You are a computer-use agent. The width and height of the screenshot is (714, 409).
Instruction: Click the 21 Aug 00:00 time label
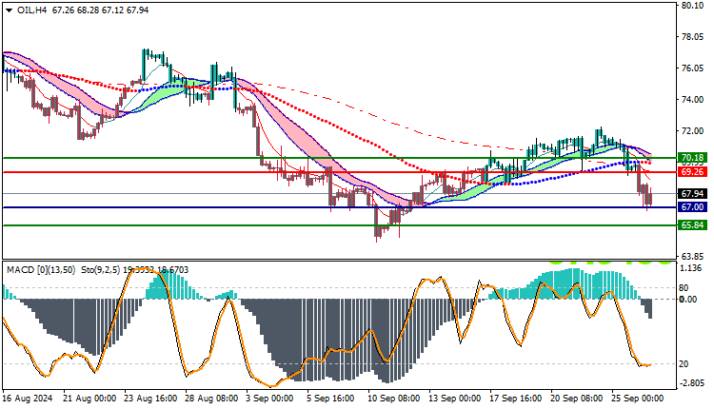point(89,399)
